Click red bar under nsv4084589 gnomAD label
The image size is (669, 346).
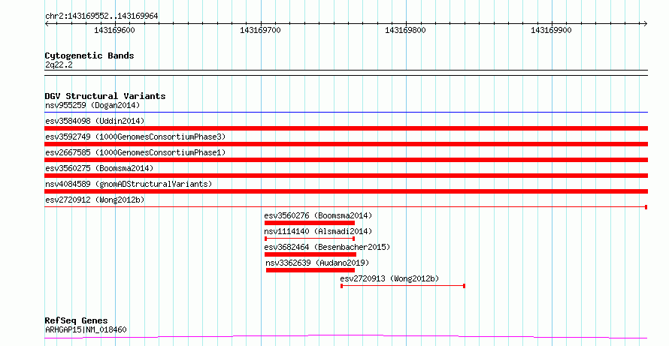point(346,191)
